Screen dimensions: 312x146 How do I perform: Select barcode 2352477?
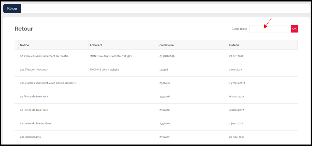point(164,137)
